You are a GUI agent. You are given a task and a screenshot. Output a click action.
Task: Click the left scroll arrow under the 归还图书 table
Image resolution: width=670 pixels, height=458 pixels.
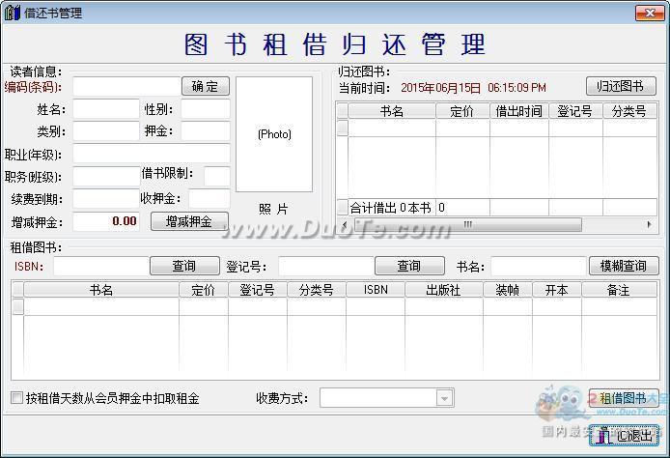coord(343,224)
